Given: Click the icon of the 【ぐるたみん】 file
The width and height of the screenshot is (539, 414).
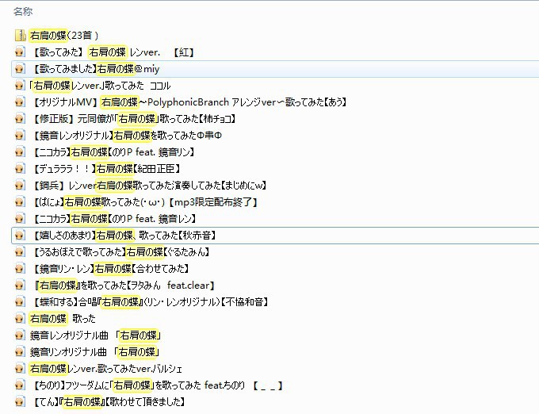Looking at the screenshot, I should coord(20,252).
